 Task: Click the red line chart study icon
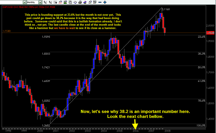click(x=60, y=2)
